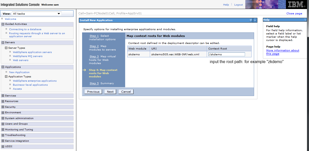Open Connecting to a database guide
This screenshot has height=151, width=309.
[25, 29]
